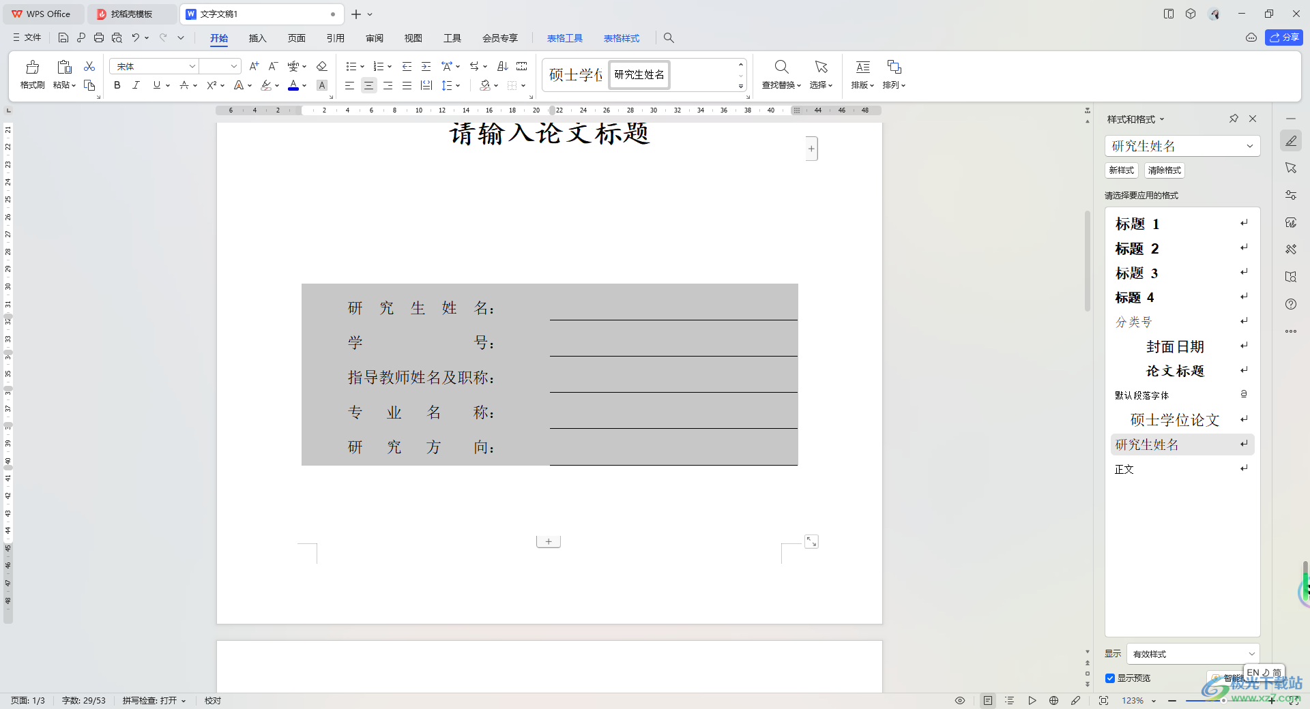Image resolution: width=1310 pixels, height=709 pixels.
Task: Click the web layout globe icon
Action: pos(1053,700)
